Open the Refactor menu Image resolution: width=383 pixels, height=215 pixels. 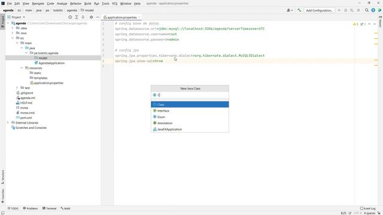point(75,4)
